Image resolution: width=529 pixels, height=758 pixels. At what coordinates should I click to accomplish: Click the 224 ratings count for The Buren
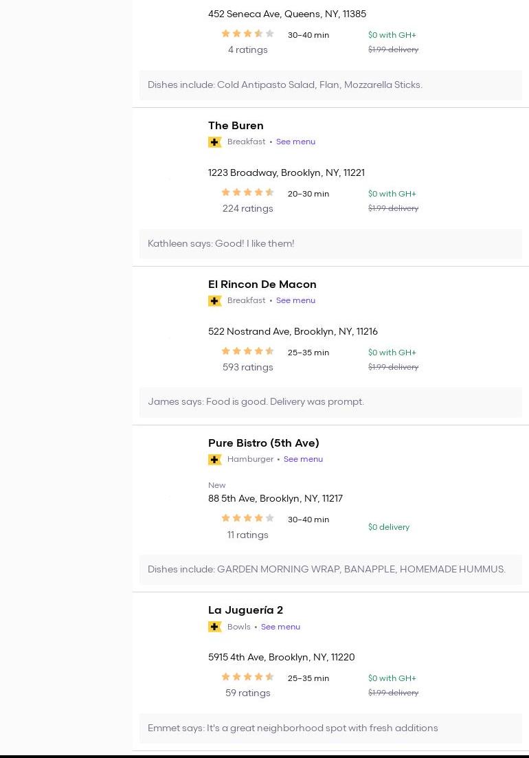coord(247,209)
